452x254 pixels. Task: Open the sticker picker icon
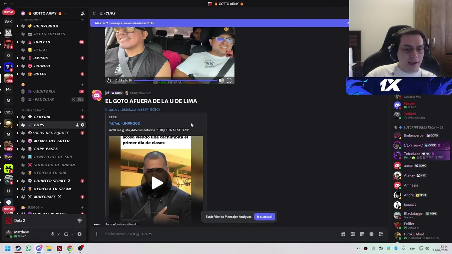[362, 234]
